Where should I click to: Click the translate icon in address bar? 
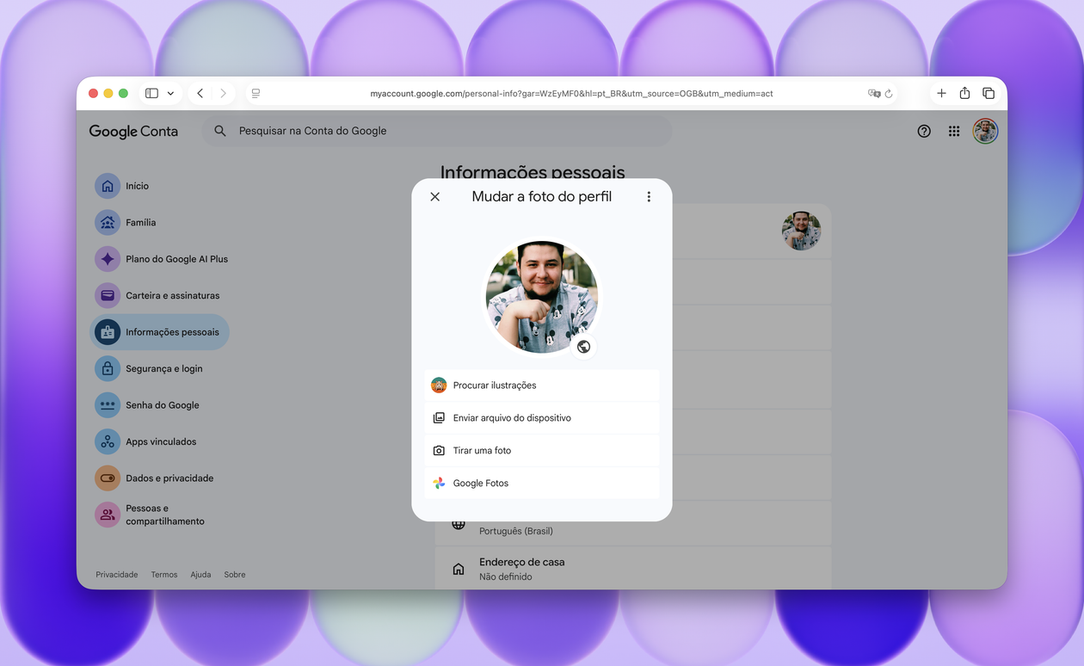click(x=874, y=93)
